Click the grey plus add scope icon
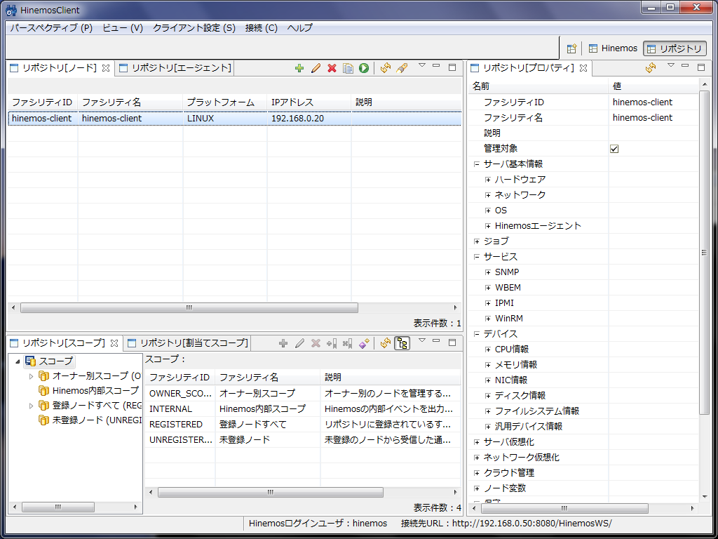The height and width of the screenshot is (539, 718). point(283,342)
